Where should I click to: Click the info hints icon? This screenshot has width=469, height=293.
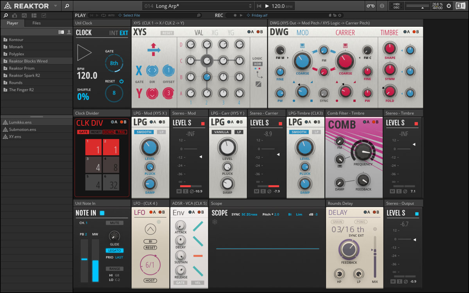[382, 6]
